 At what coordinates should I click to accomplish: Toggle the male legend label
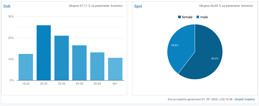[204, 17]
